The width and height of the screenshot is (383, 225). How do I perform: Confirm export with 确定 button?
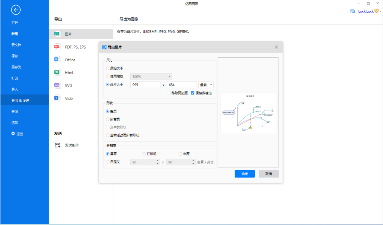pyautogui.click(x=244, y=174)
